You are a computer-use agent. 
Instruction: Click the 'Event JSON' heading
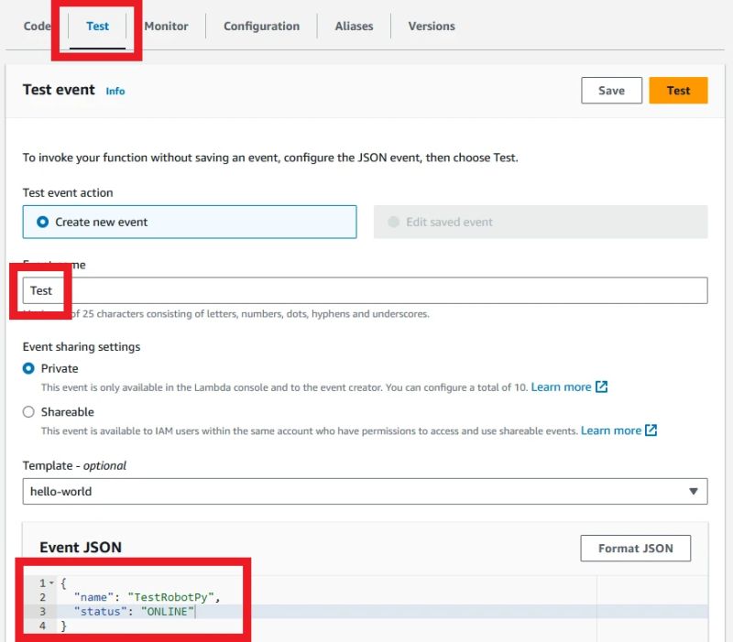click(x=81, y=547)
